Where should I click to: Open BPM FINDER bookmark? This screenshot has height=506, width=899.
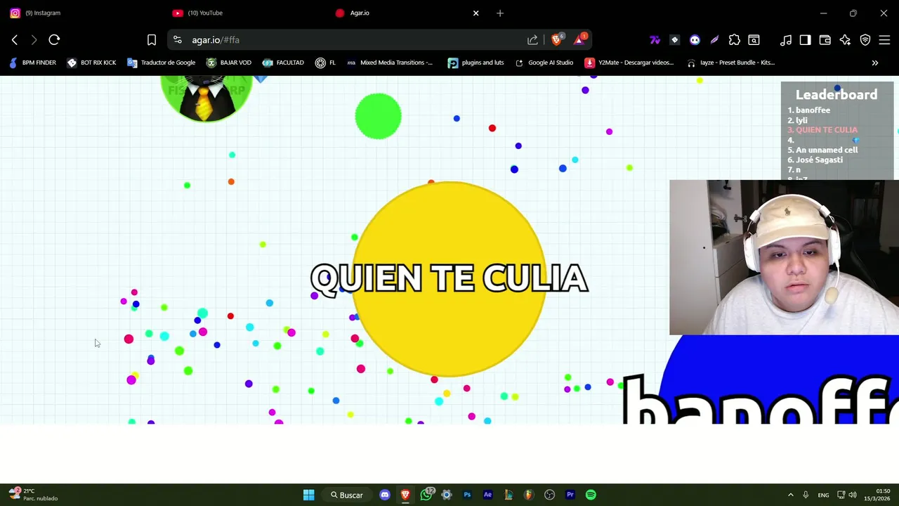32,63
